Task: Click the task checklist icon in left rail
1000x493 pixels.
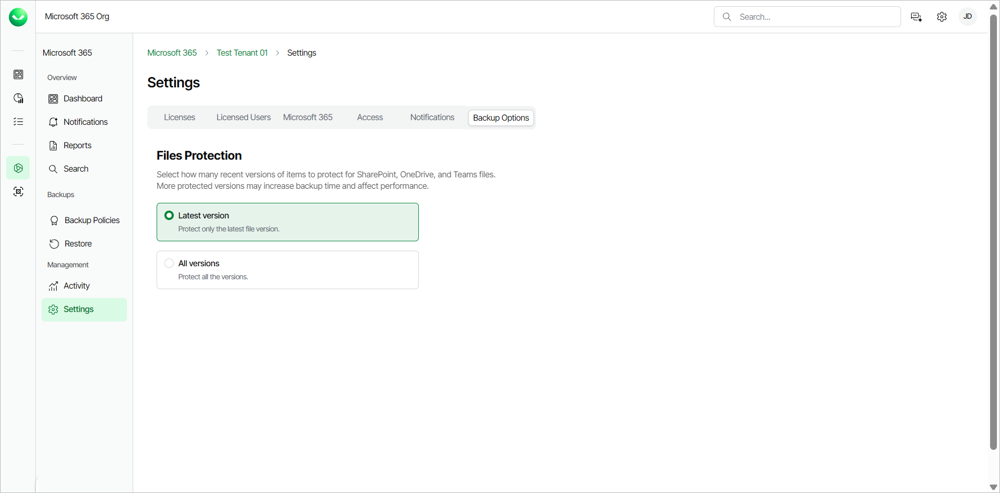Action: tap(18, 122)
